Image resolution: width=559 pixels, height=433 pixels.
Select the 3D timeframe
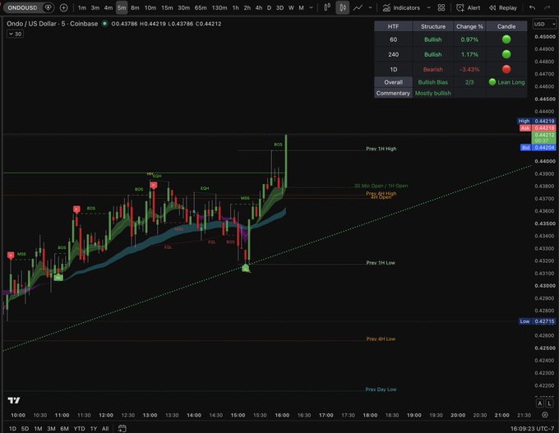click(x=279, y=7)
